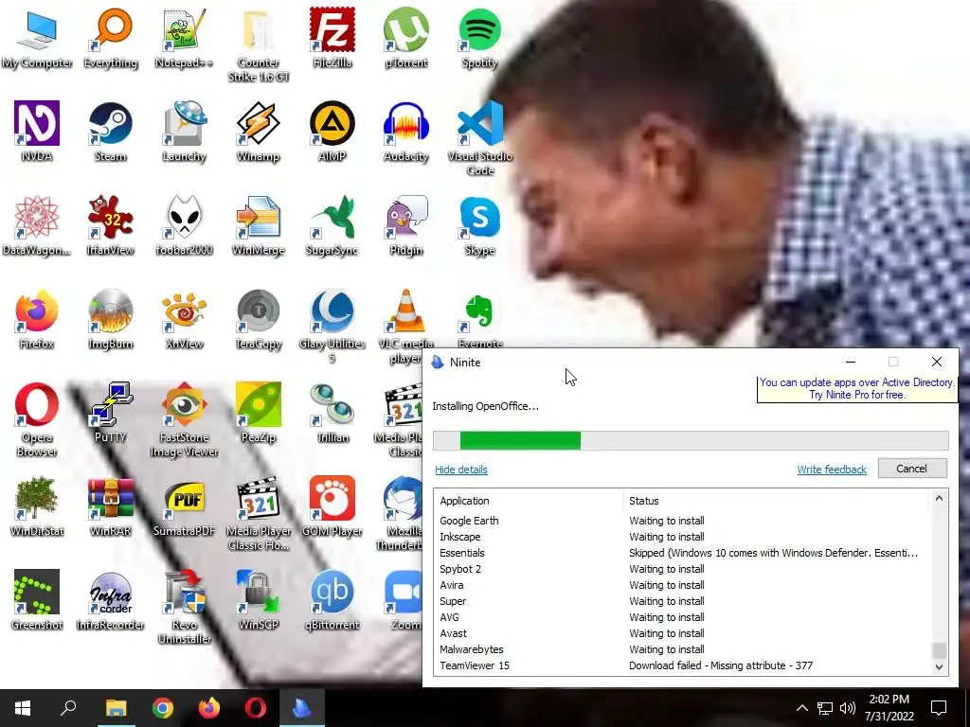
Task: Select the Evernote desktop shortcut
Action: [479, 319]
